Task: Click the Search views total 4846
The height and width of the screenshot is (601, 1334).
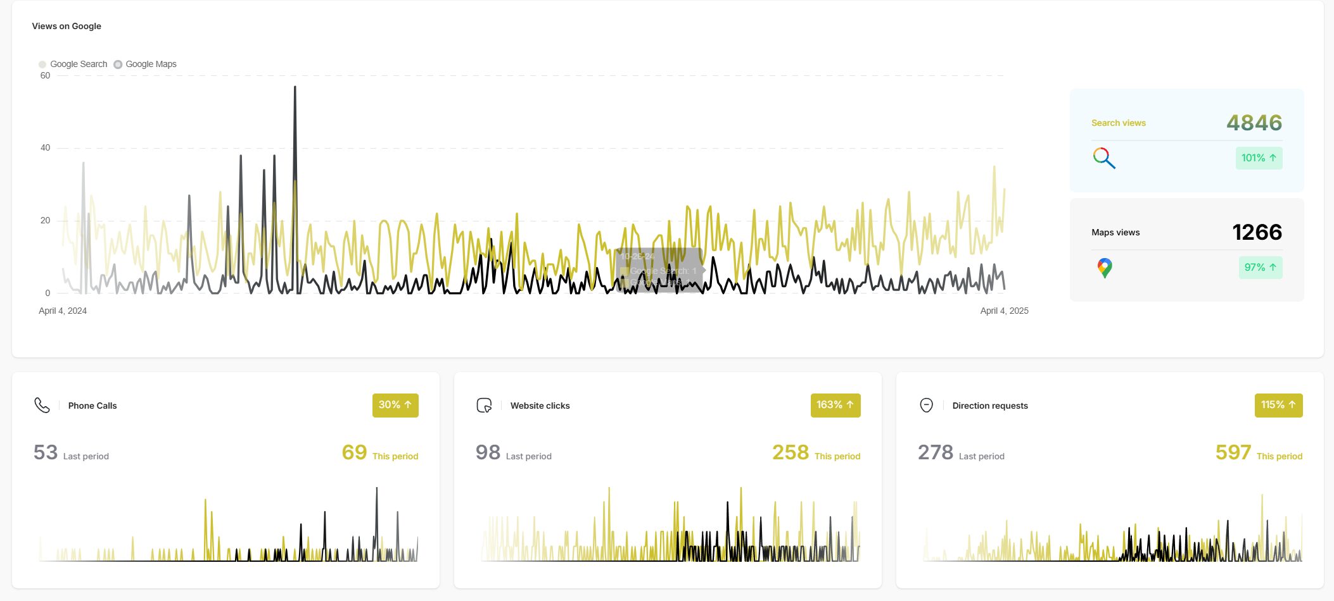Action: [x=1254, y=123]
